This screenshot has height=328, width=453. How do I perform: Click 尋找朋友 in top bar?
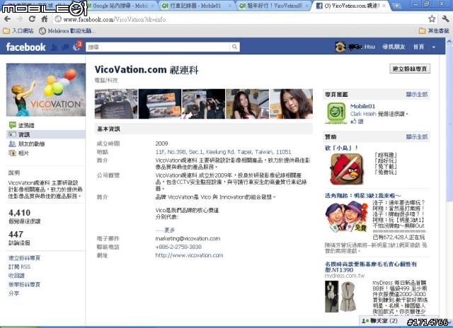(394, 47)
